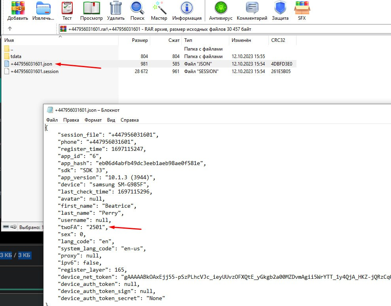Click the SFX toolbar icon
Screen dimensions: 391x306
[x=302, y=8]
